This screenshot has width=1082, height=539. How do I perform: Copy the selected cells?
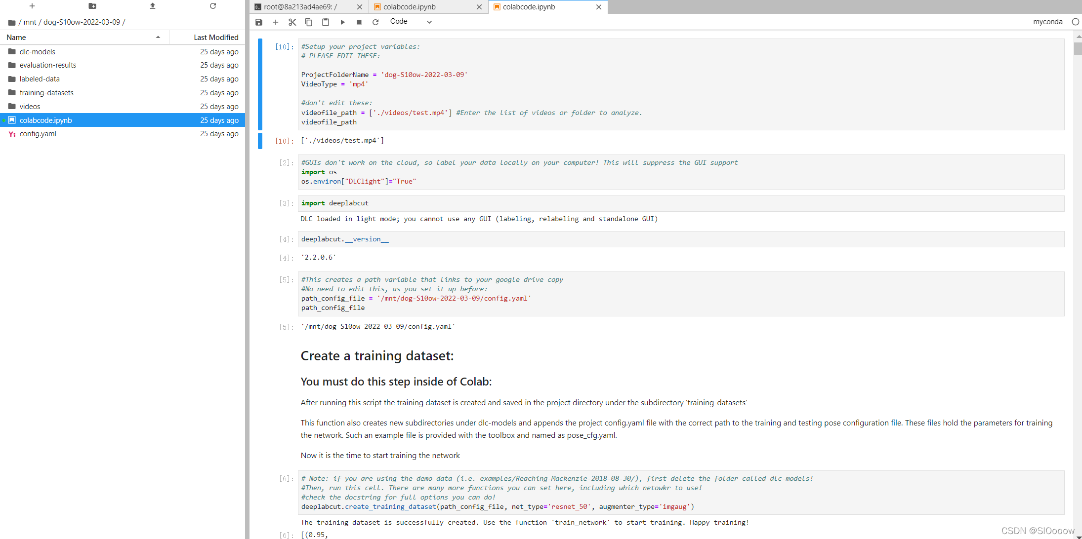coord(309,22)
